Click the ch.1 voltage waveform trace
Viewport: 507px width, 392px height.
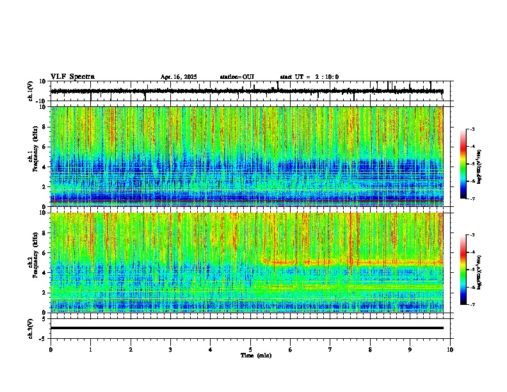coord(247,91)
